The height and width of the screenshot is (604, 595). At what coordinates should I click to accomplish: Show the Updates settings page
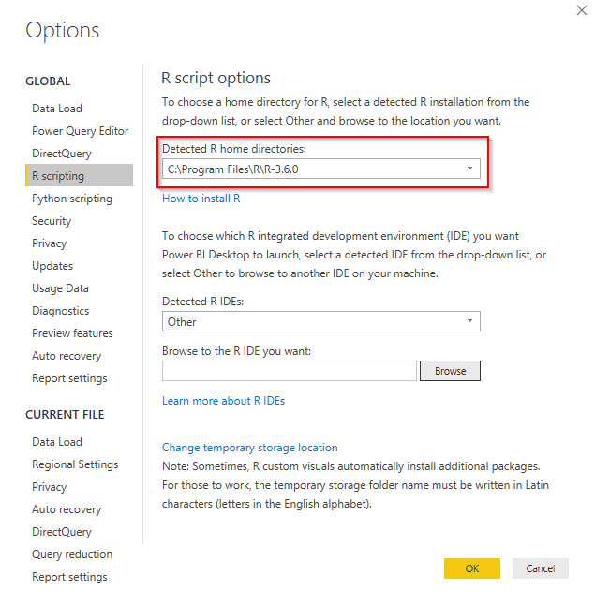point(52,266)
